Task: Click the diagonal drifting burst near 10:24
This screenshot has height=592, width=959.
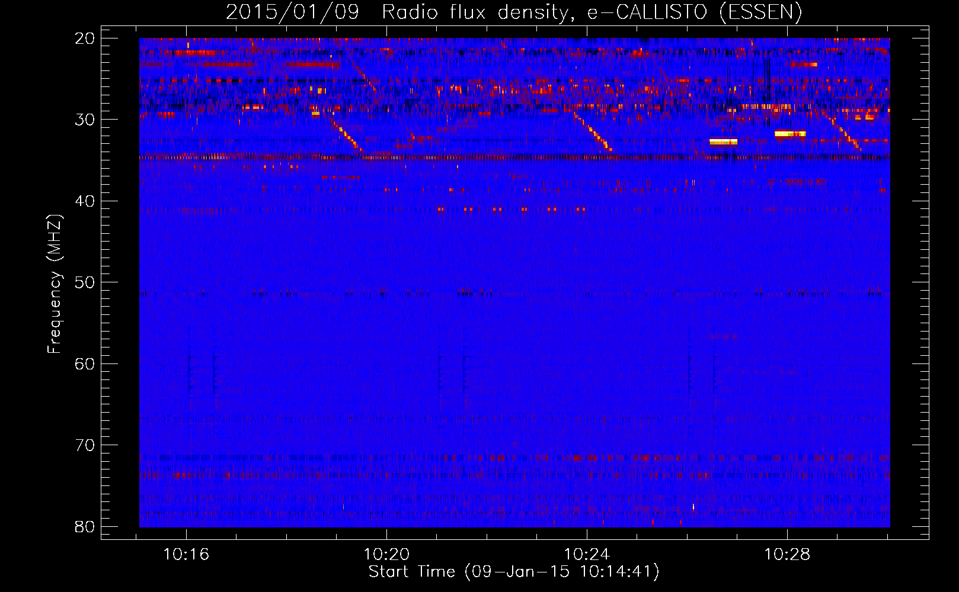Action: coord(593,131)
